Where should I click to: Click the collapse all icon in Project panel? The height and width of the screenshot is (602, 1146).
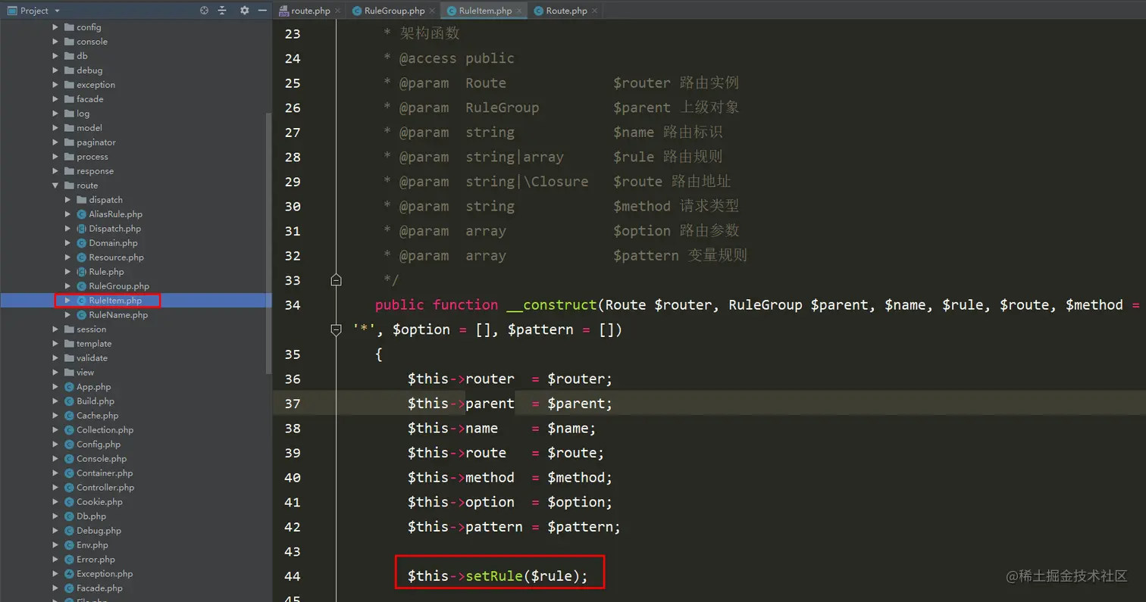tap(222, 11)
